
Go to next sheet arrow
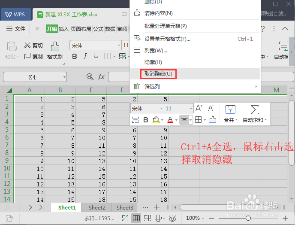pyautogui.click(x=30, y=207)
